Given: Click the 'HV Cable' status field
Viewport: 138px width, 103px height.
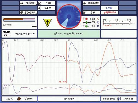Looking at the screenshot, I should 69,99.
